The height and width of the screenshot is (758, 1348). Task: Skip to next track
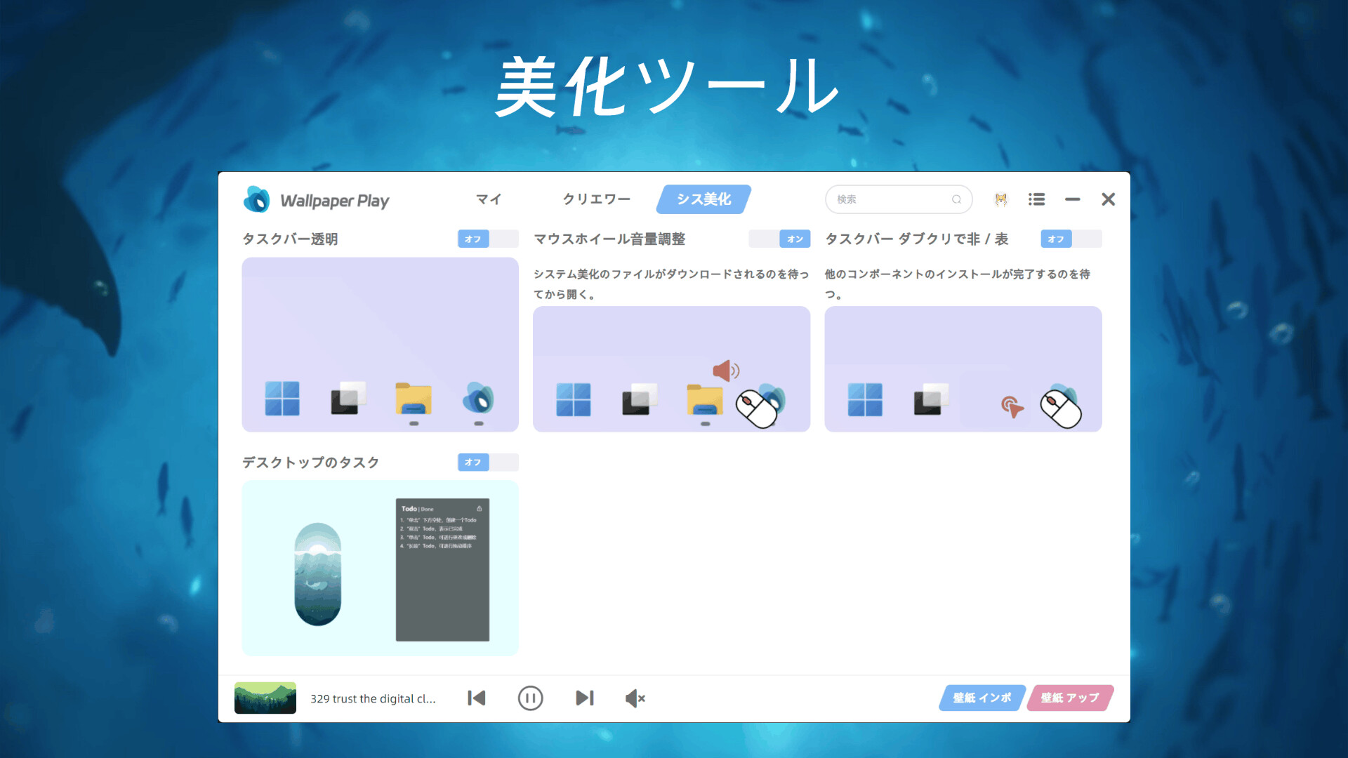click(584, 698)
